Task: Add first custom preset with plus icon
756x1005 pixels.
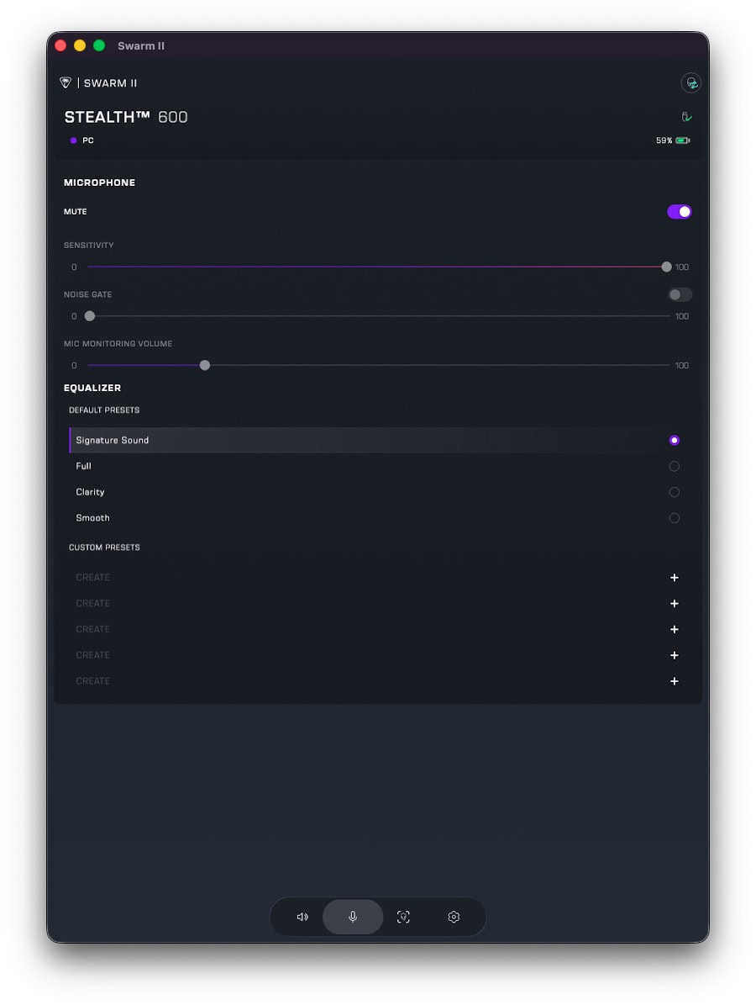Action: [x=674, y=578]
